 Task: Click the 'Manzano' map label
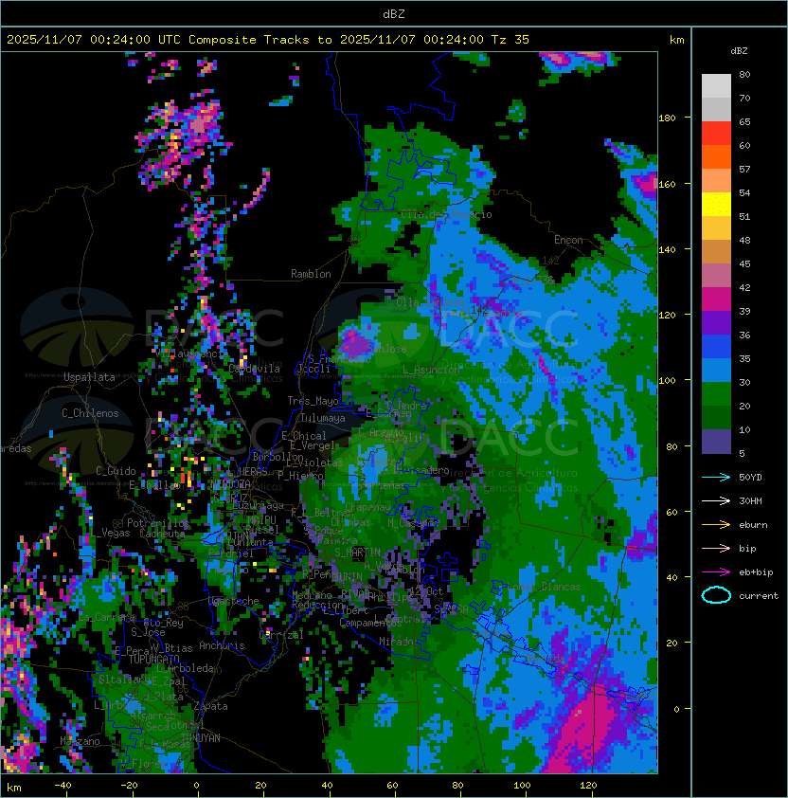coord(80,741)
